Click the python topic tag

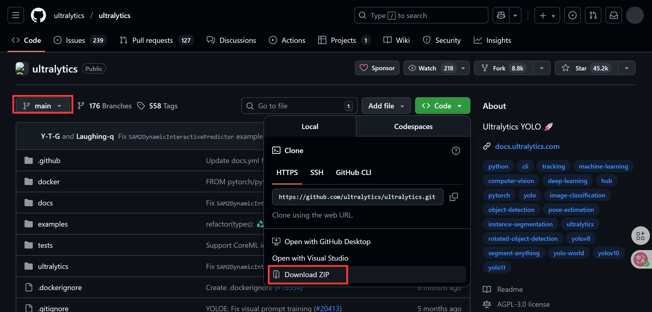498,166
